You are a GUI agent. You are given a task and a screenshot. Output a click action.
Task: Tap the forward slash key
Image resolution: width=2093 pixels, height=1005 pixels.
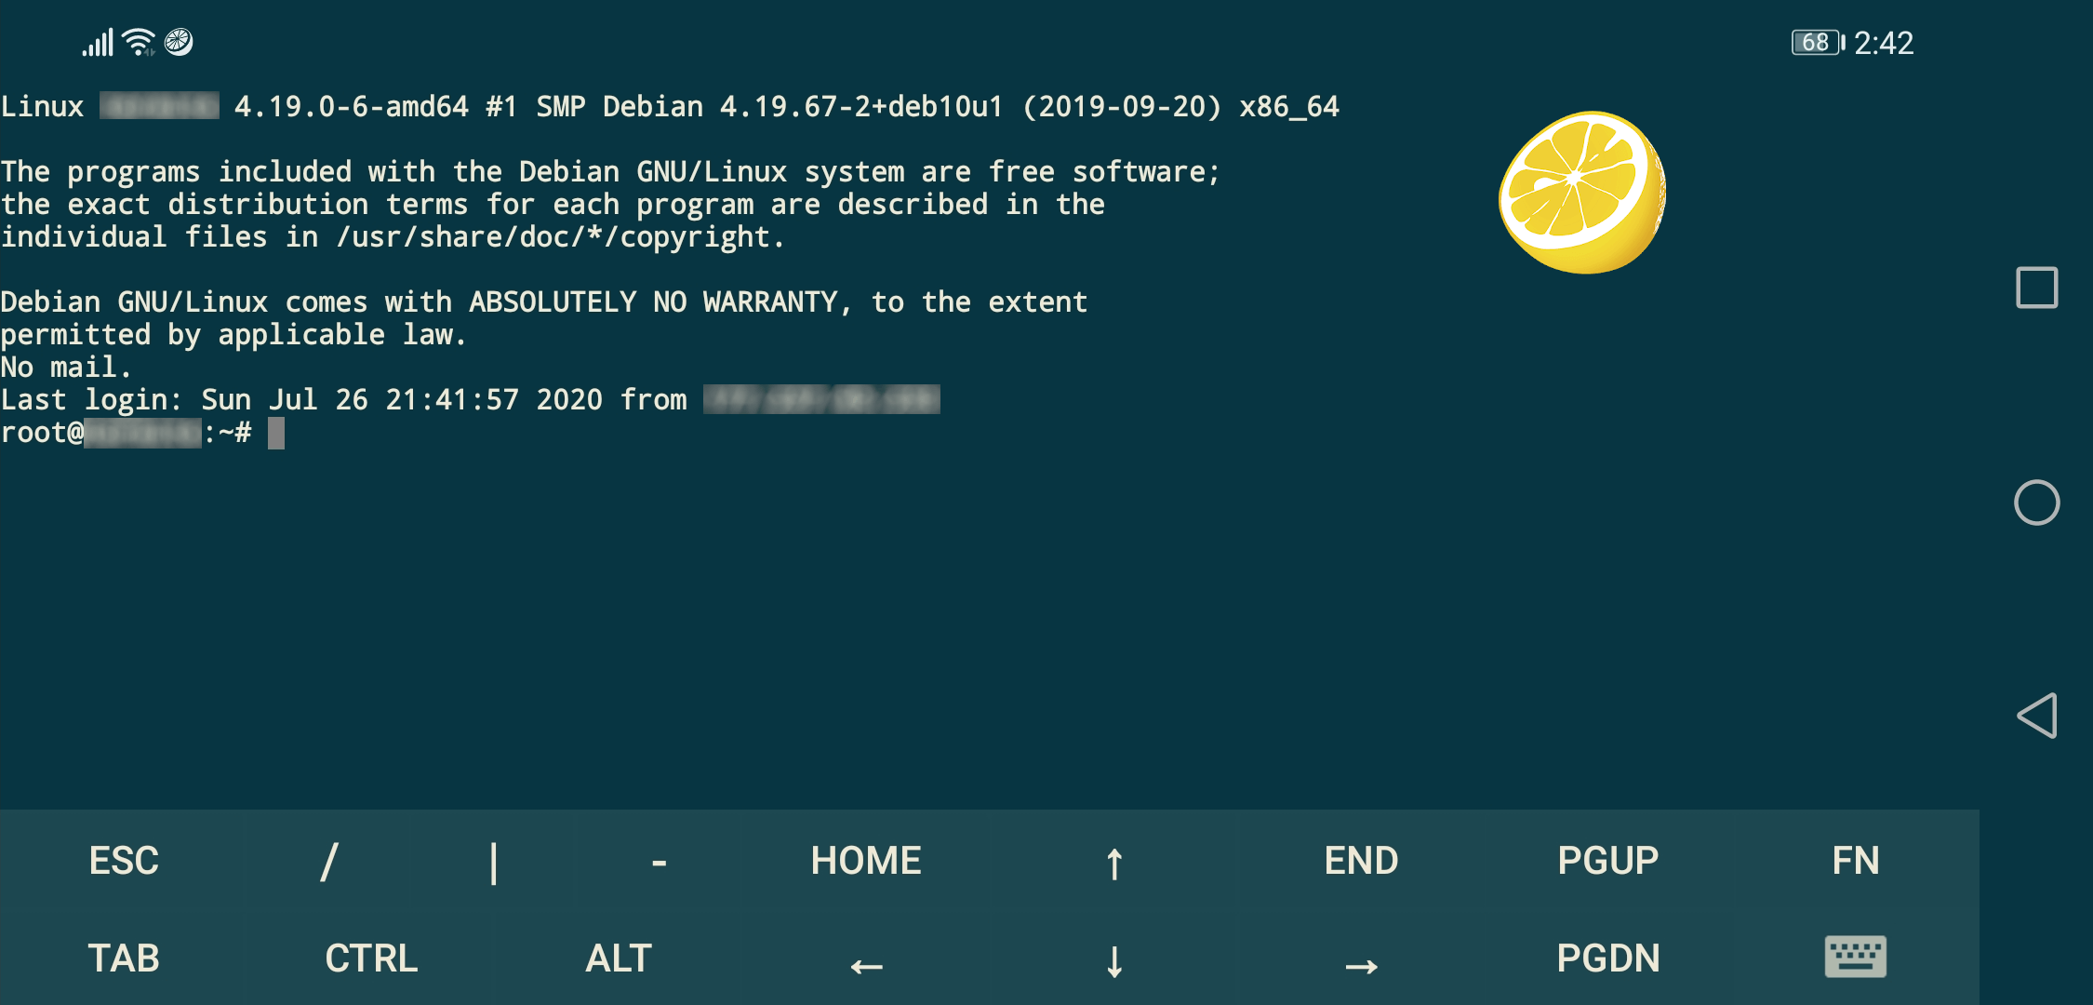pyautogui.click(x=328, y=861)
